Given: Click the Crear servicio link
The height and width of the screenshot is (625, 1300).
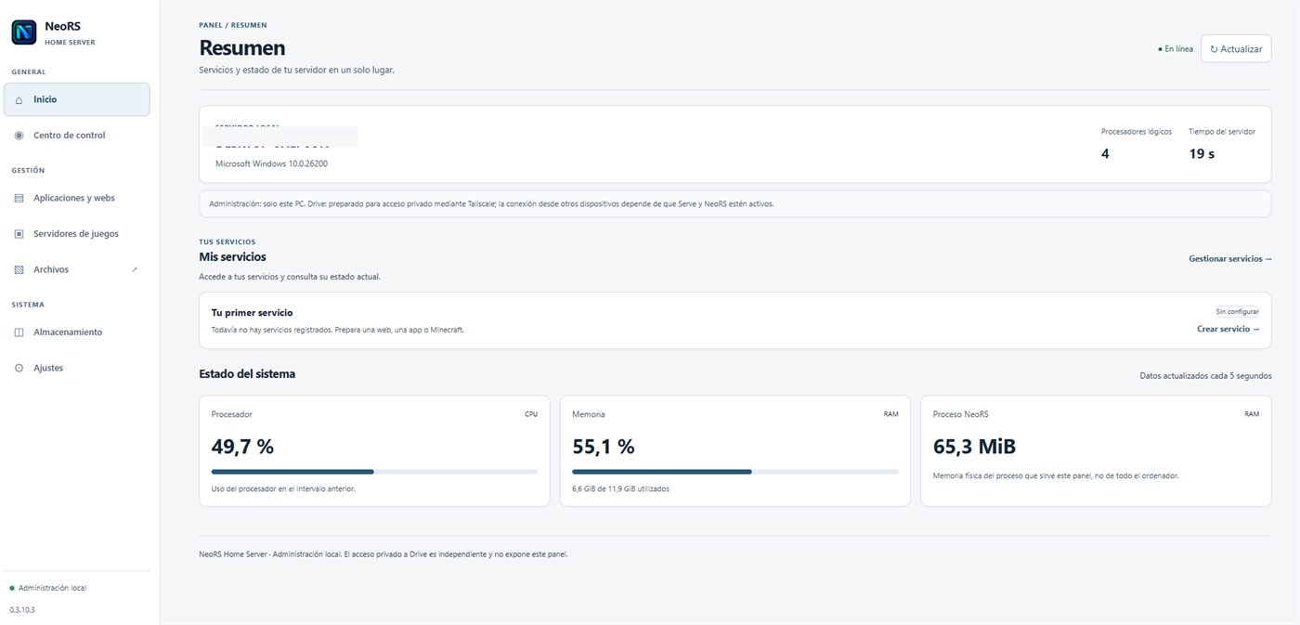Looking at the screenshot, I should 1228,329.
